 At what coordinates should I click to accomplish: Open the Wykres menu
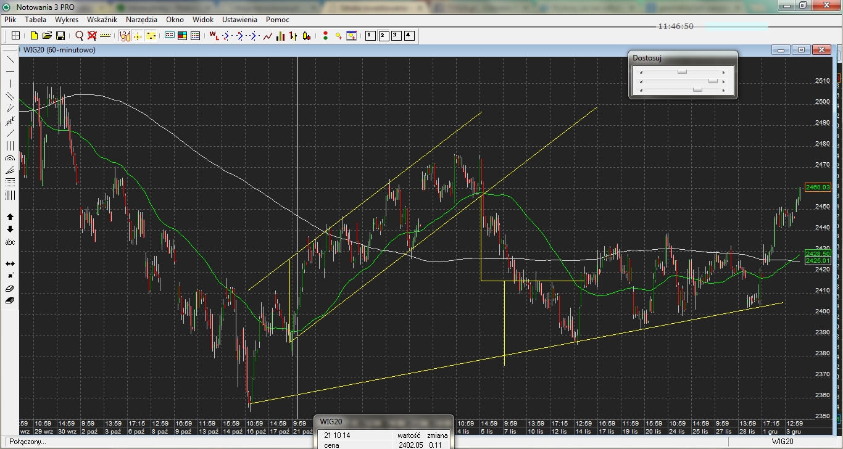click(66, 20)
